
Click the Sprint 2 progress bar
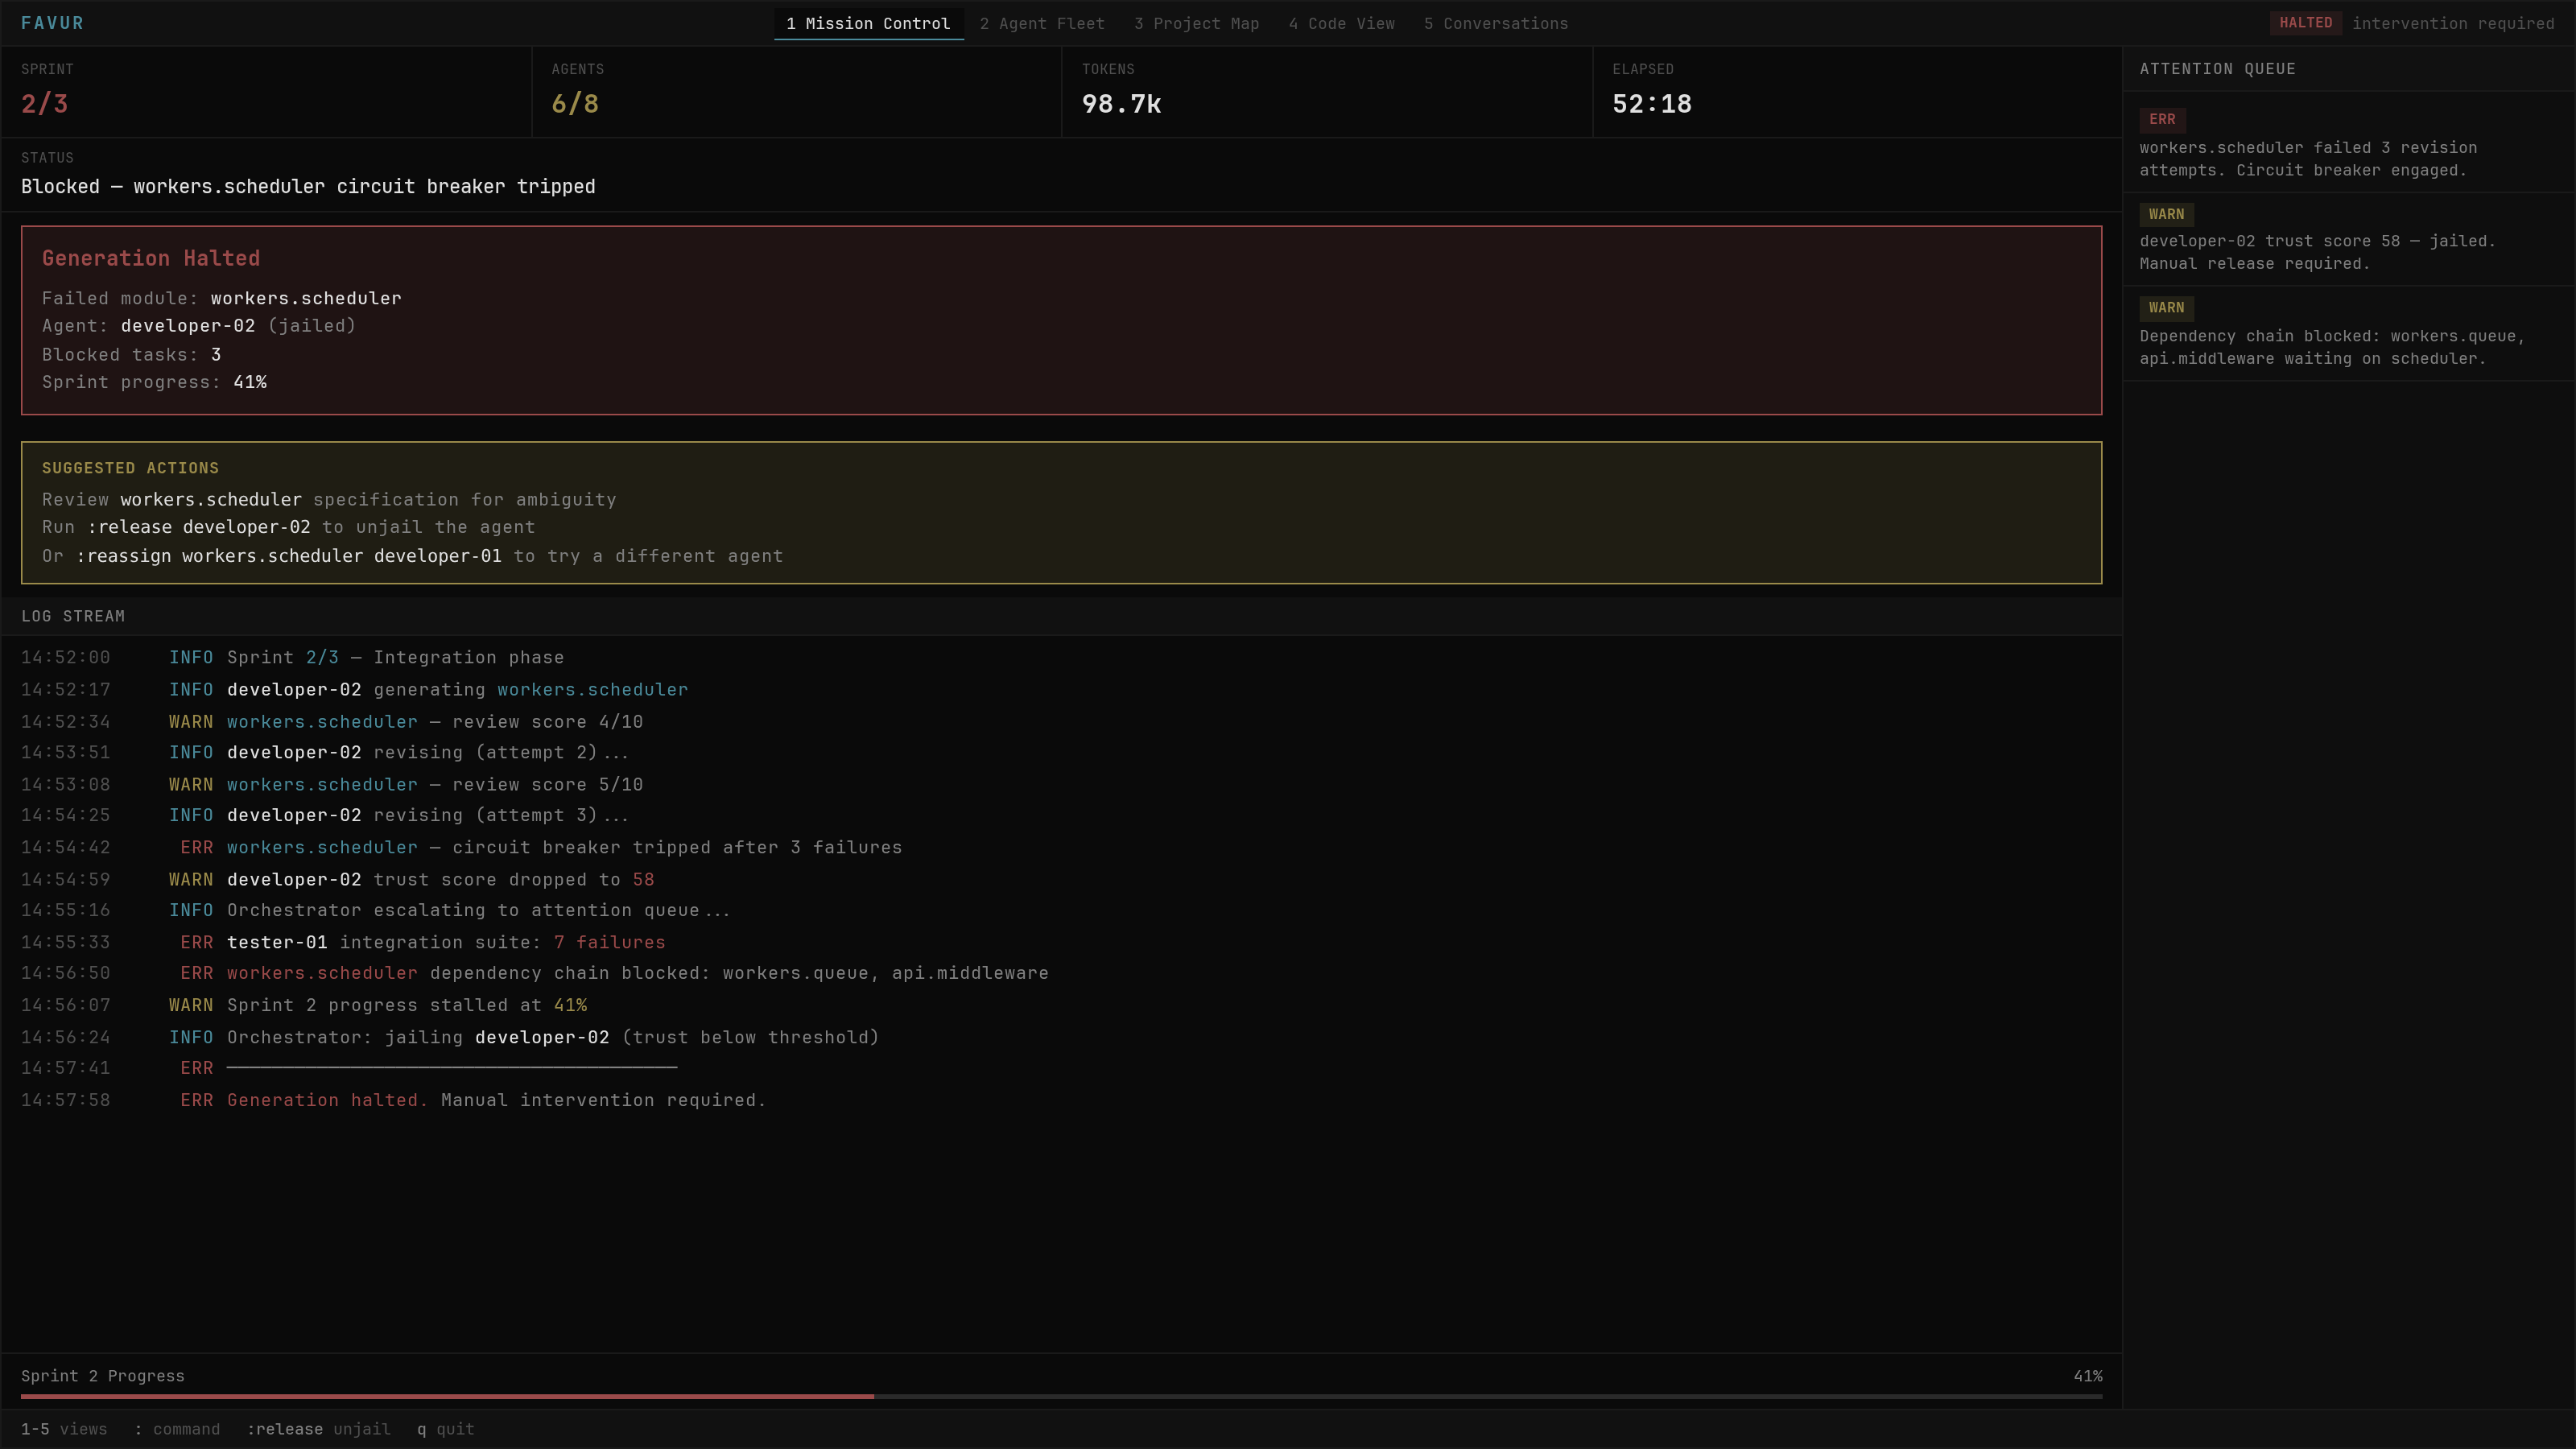click(1060, 1396)
